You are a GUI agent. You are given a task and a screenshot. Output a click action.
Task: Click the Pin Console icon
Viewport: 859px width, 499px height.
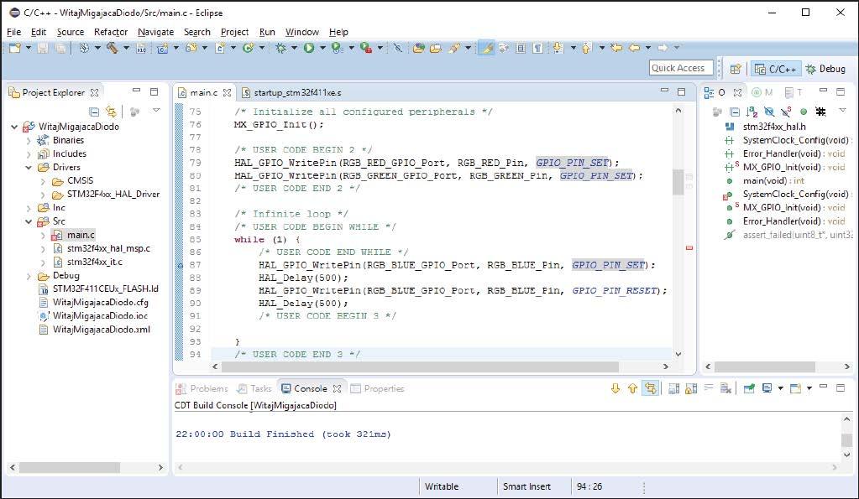click(x=749, y=388)
